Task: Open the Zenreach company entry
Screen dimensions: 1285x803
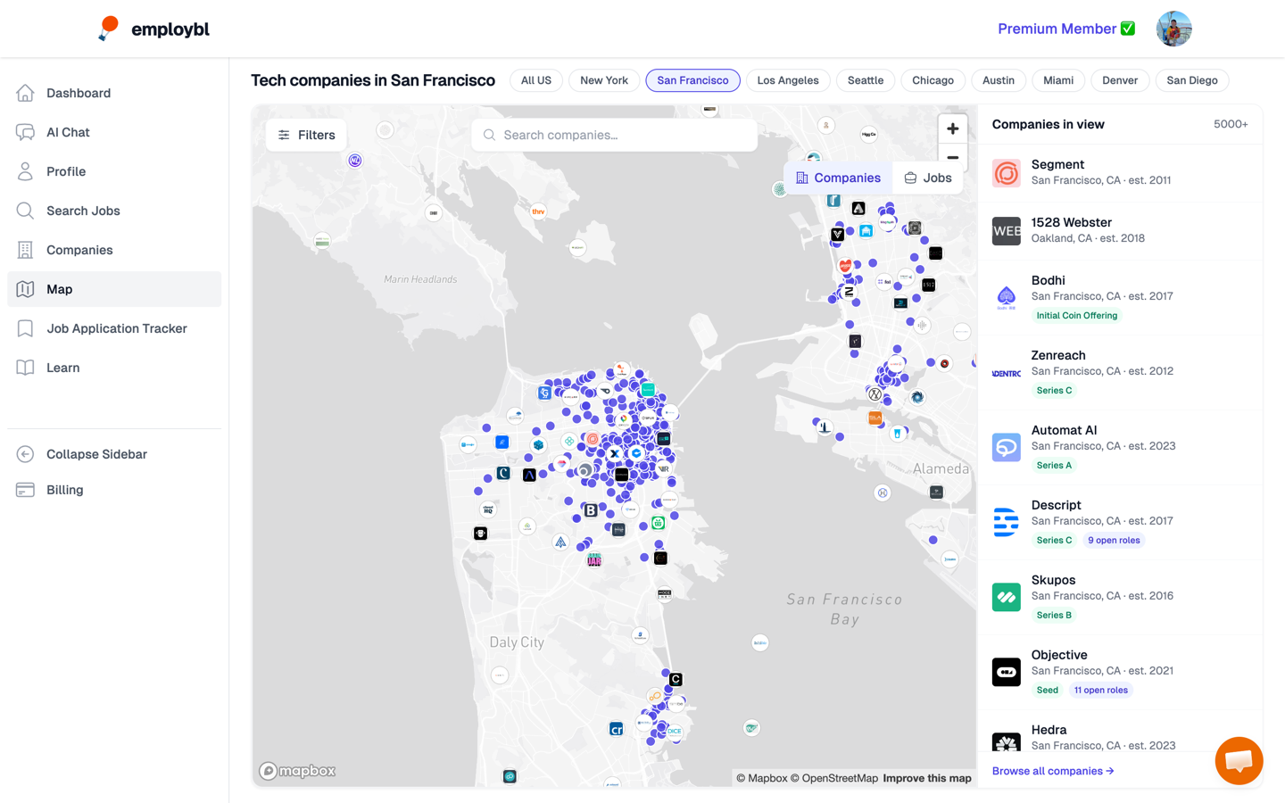Action: [x=1120, y=373]
